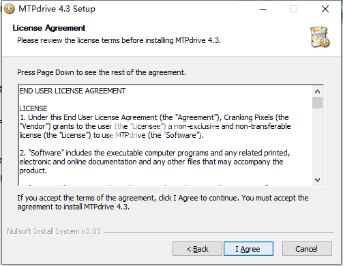Click the 'LICENSE' heading in the agreement text
Screen dimensions: 343x266
33,108
